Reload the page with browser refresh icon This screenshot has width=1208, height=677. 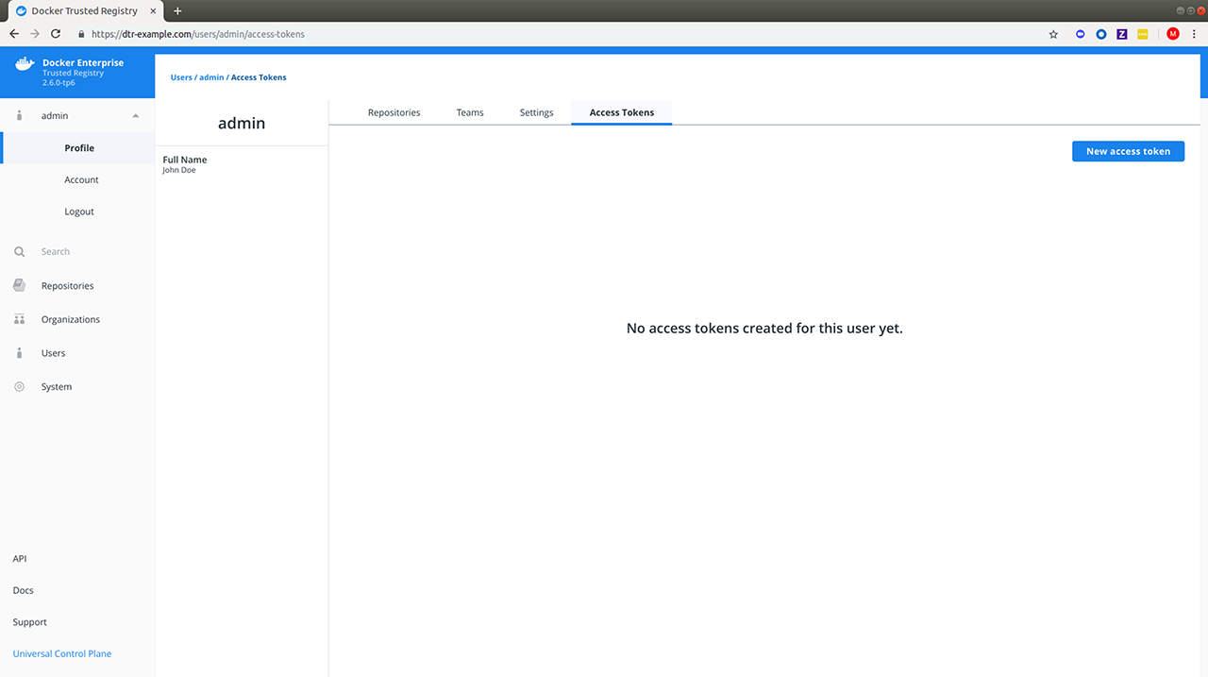[56, 34]
